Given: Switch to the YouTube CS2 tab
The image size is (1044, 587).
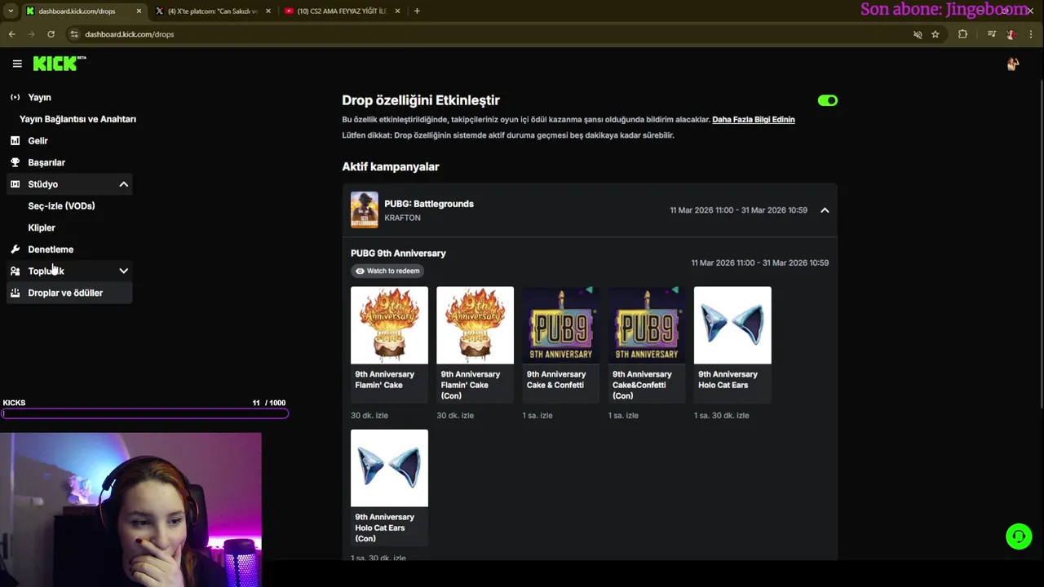Looking at the screenshot, I should tap(343, 11).
